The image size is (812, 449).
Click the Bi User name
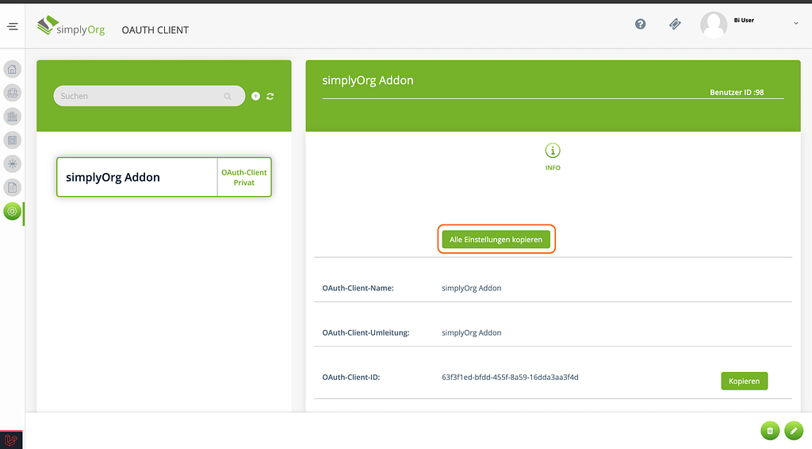click(x=744, y=20)
